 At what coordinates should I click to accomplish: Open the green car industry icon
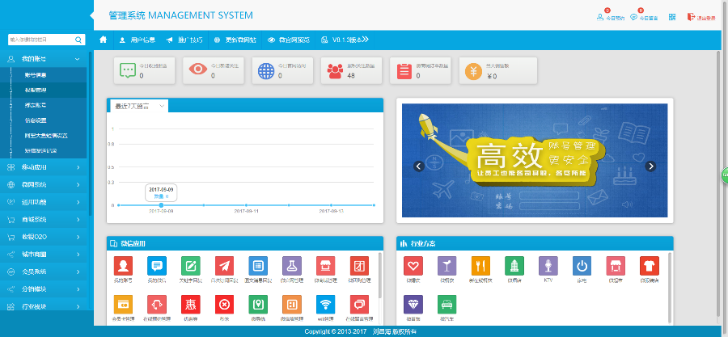tap(447, 305)
